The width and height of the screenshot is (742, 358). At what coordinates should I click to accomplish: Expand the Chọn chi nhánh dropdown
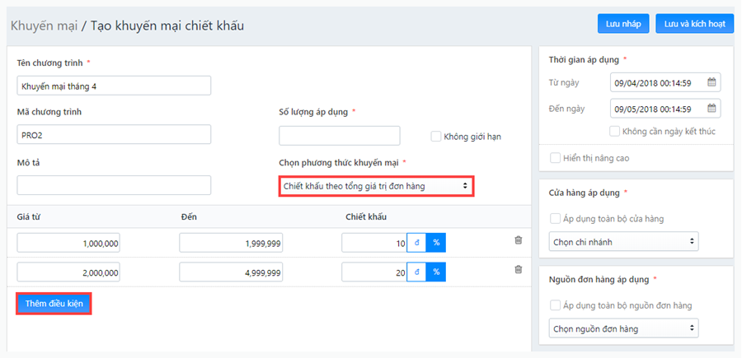click(x=623, y=241)
